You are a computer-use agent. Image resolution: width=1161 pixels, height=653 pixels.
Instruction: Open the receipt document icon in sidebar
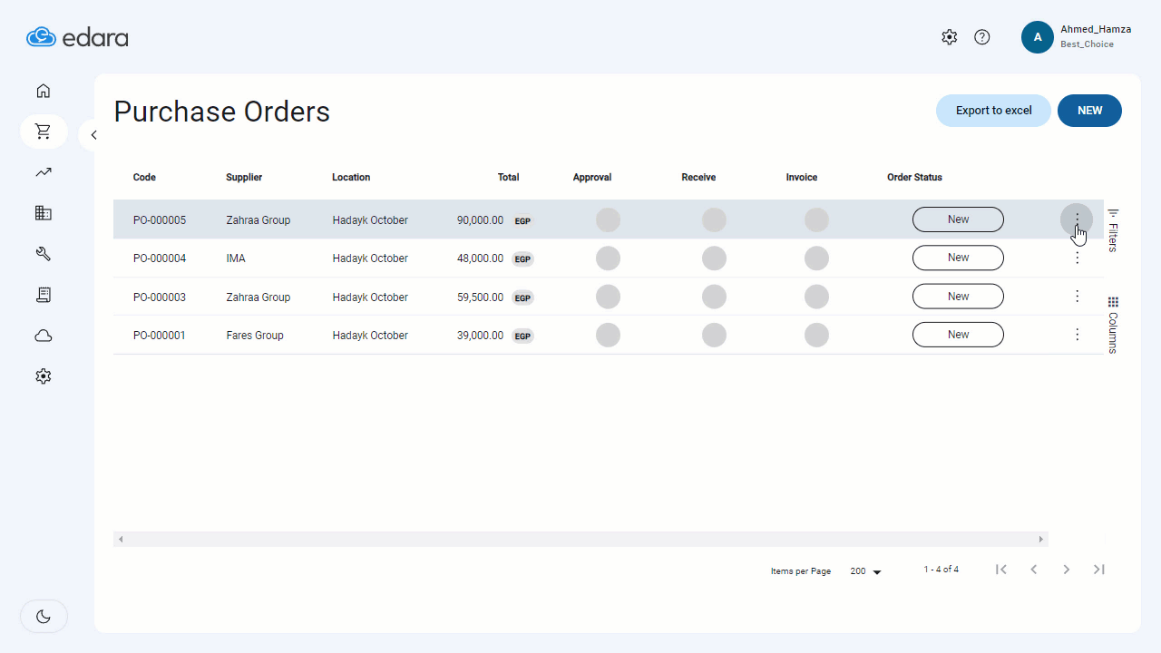44,295
